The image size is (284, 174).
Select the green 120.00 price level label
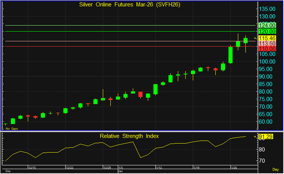pos(267,31)
